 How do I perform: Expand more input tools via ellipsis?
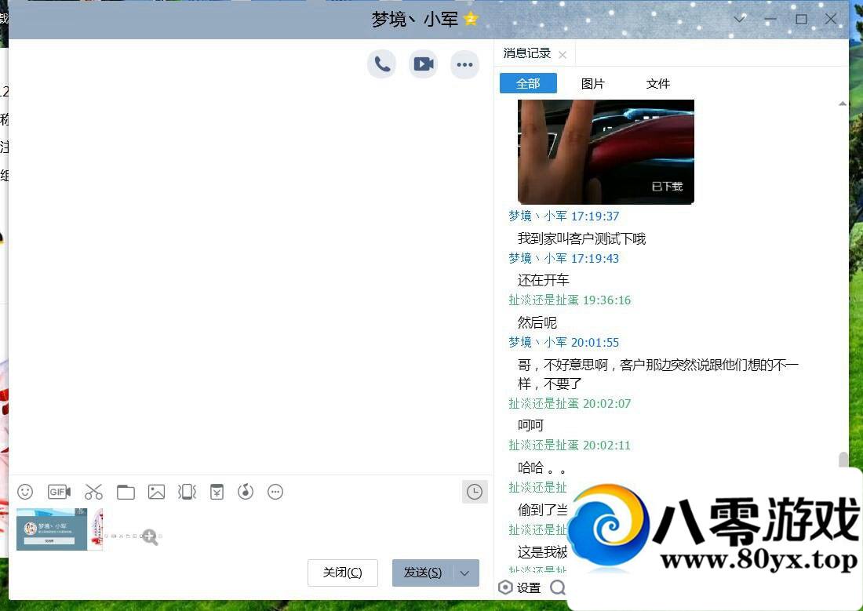(x=275, y=492)
